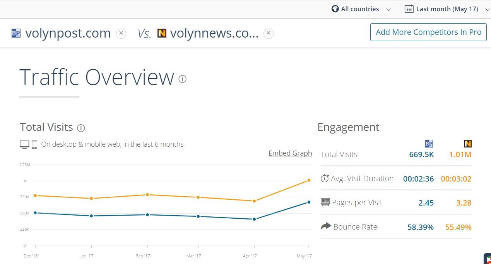The image size is (491, 264).
Task: Click the Dec '16 orange data point
Action: pyautogui.click(x=35, y=195)
